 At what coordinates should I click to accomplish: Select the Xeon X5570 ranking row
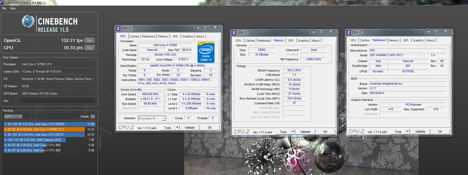tap(49, 135)
